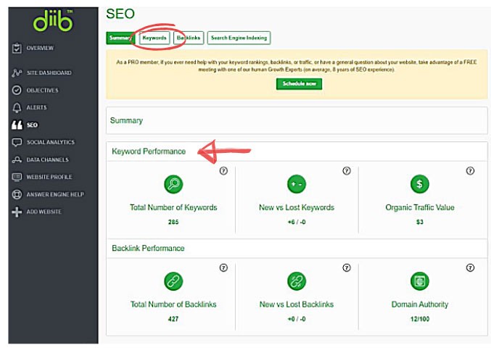The height and width of the screenshot is (353, 491).
Task: Click the Domain Authority globe icon
Action: point(419,281)
